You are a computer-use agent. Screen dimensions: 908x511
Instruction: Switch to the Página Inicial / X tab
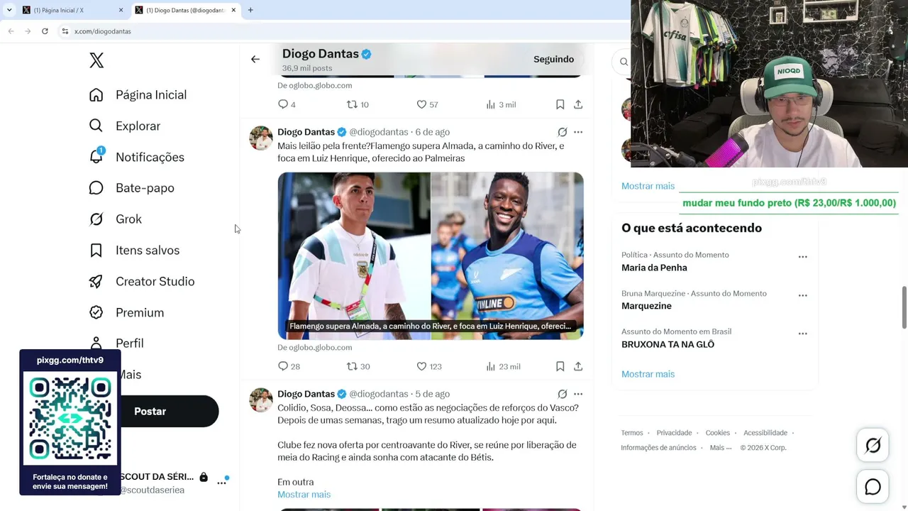tap(71, 10)
